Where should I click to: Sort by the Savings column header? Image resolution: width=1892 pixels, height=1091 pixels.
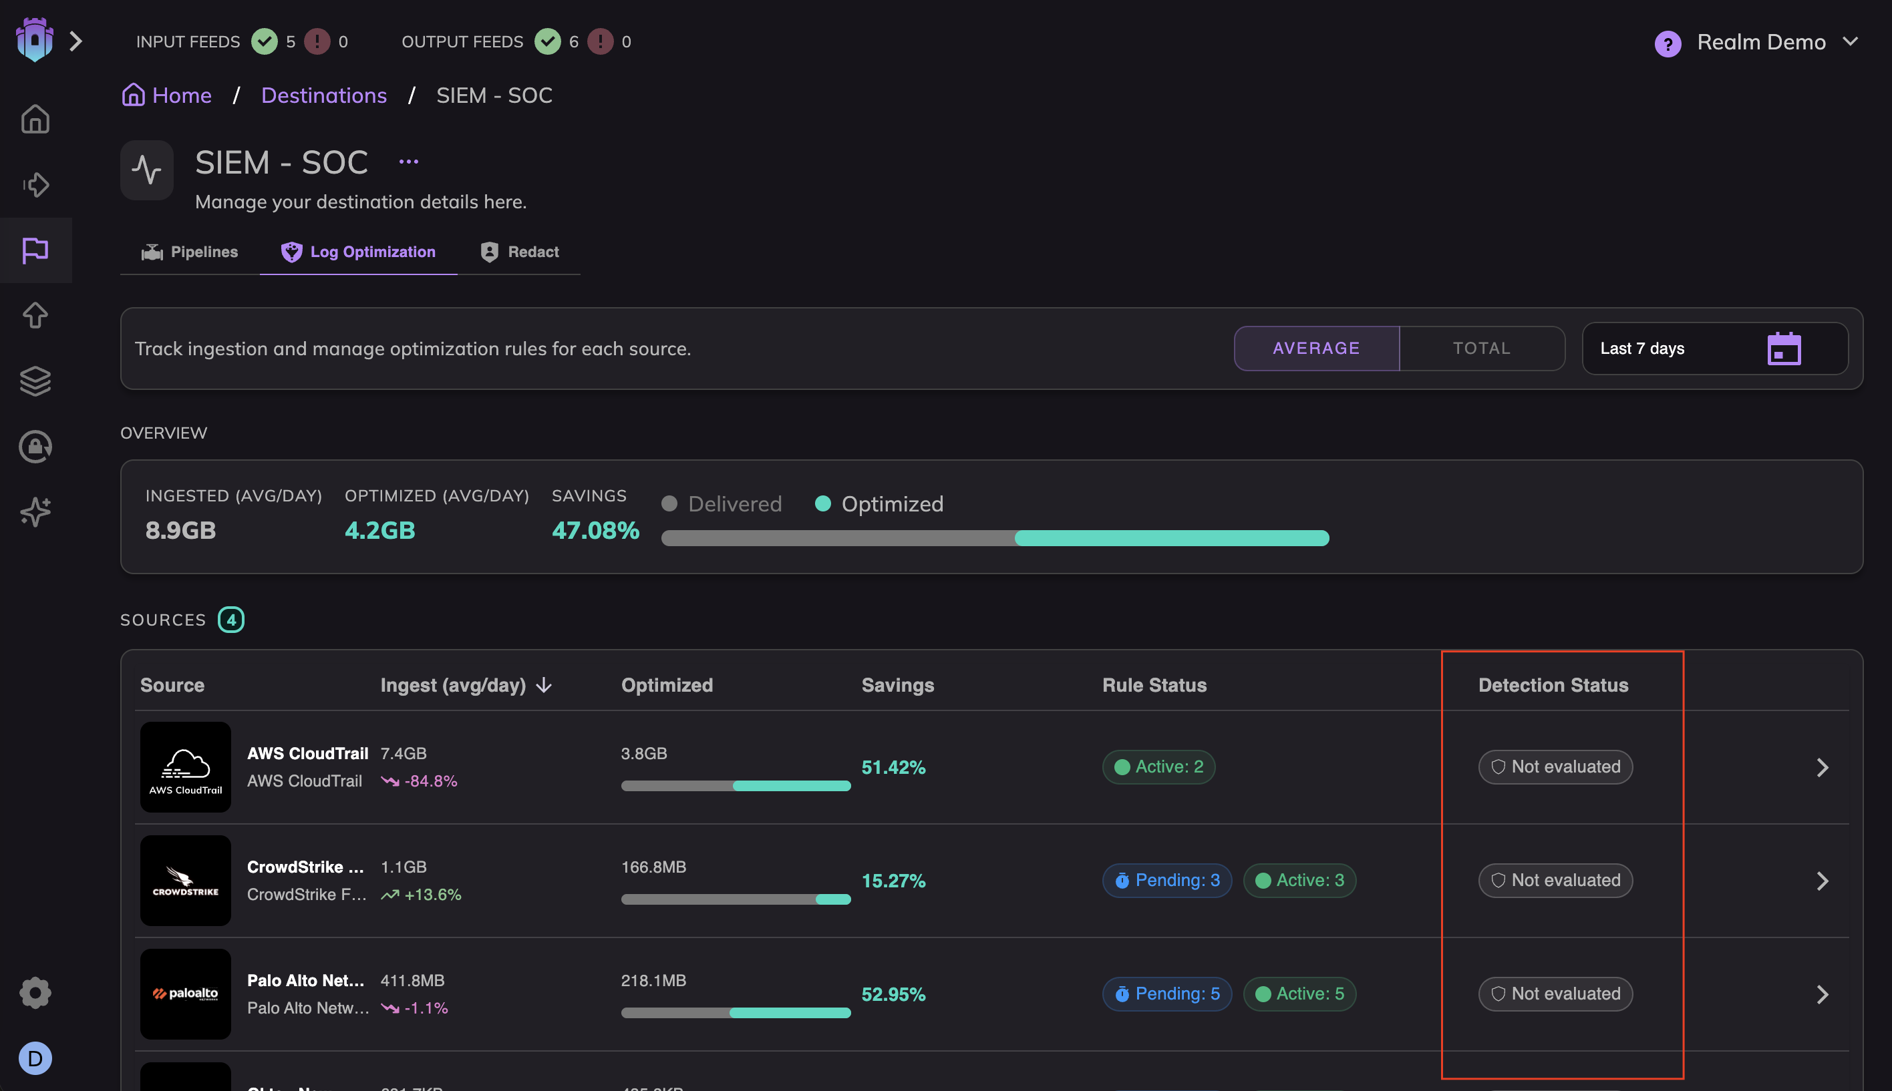[x=898, y=685]
